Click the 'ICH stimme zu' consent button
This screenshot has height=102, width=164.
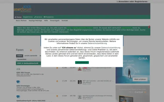pyautogui.click(x=82, y=63)
